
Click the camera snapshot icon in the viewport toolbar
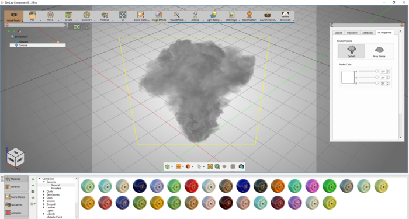[241, 166]
